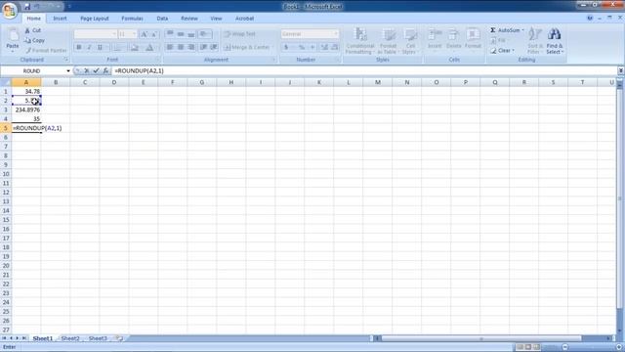This screenshot has width=625, height=352.
Task: Click the next-sheet navigation arrow
Action: (x=18, y=338)
